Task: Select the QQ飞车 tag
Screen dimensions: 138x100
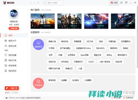Action: point(90,41)
